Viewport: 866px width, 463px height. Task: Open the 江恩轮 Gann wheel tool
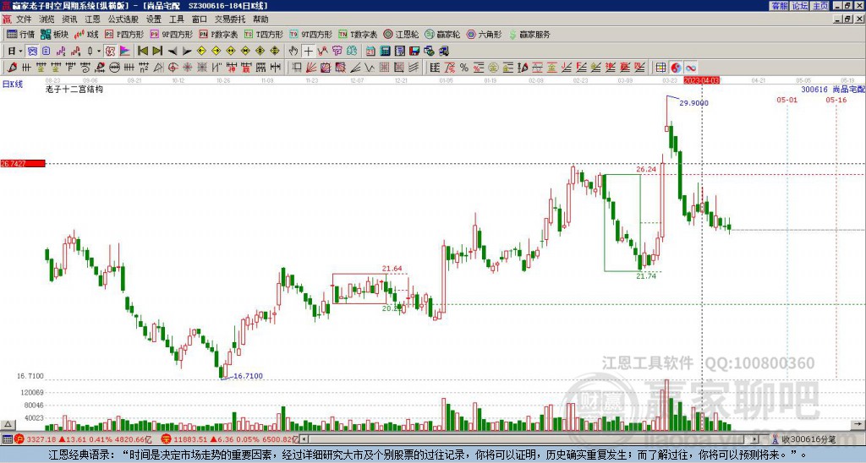pos(401,34)
